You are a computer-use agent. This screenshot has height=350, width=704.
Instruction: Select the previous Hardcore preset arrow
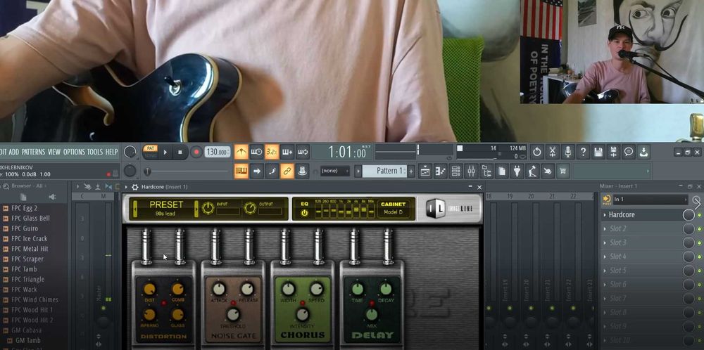135,209
